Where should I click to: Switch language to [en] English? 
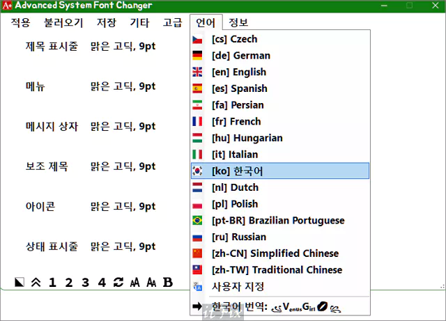(x=280, y=72)
